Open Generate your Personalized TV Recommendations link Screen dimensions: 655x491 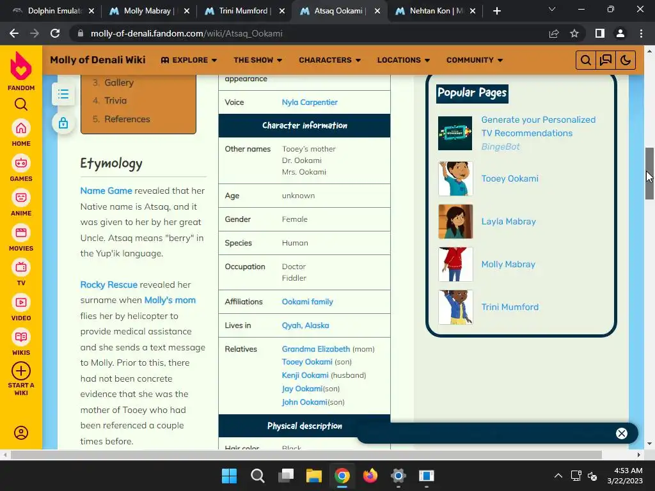(538, 127)
